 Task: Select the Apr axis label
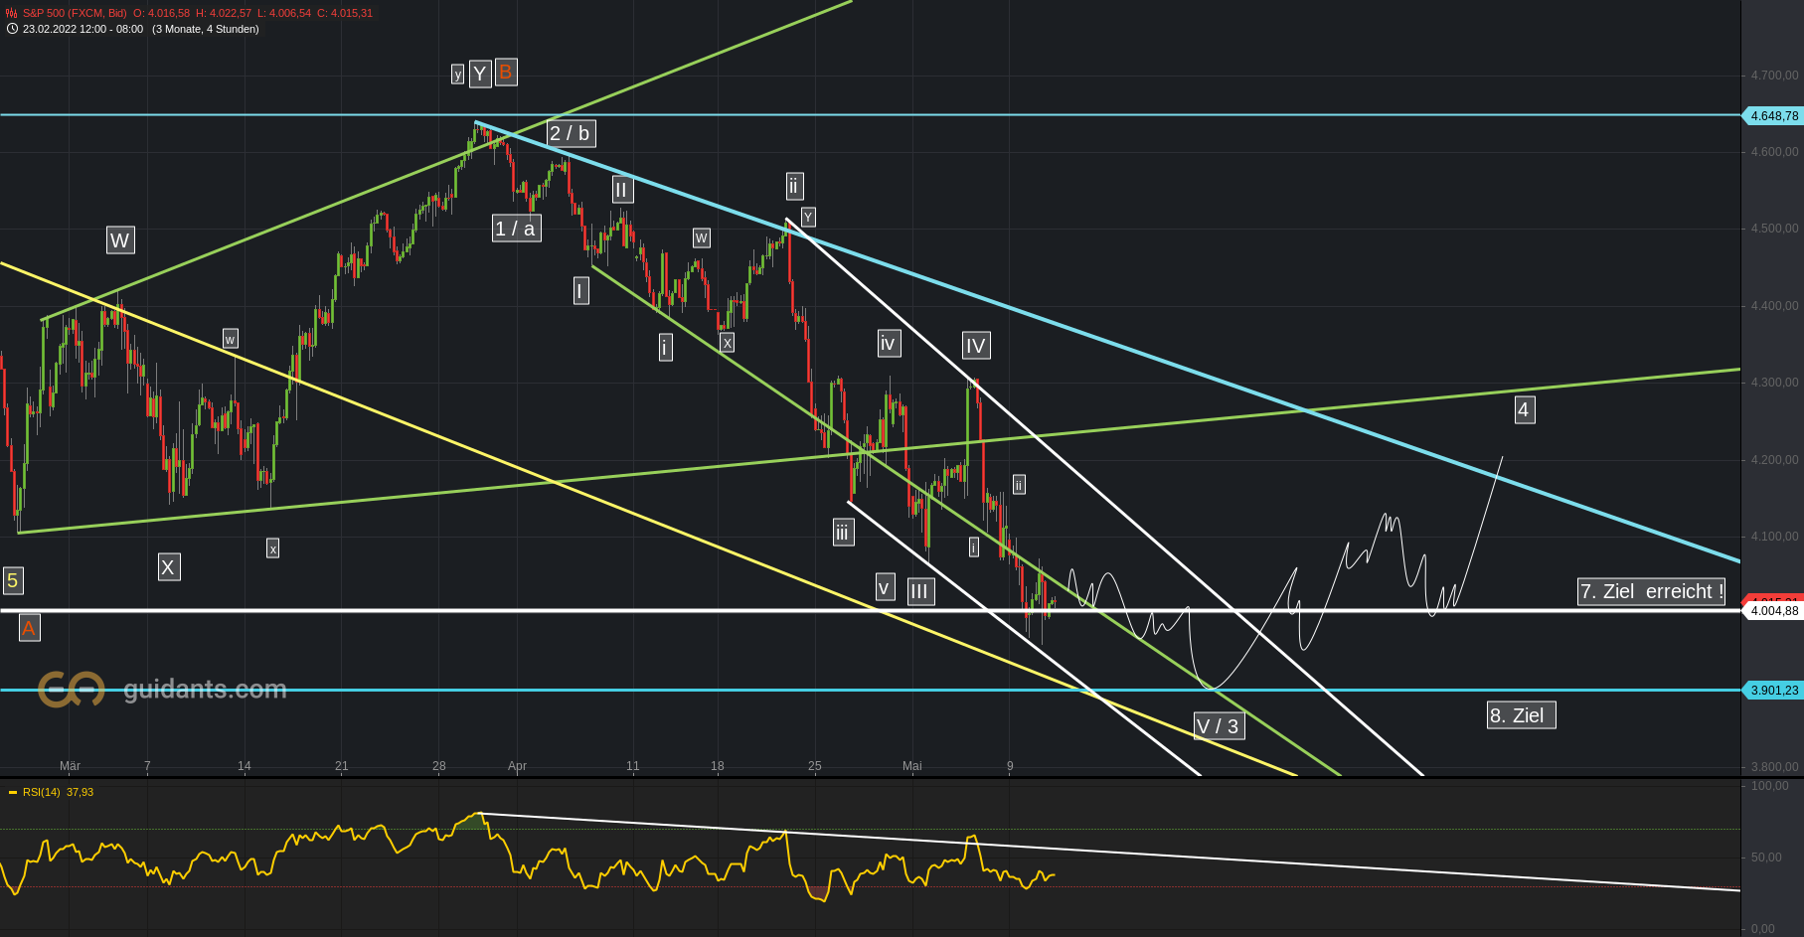pyautogui.click(x=516, y=766)
